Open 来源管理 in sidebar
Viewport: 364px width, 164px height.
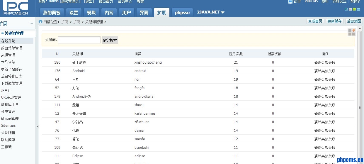click(8, 55)
